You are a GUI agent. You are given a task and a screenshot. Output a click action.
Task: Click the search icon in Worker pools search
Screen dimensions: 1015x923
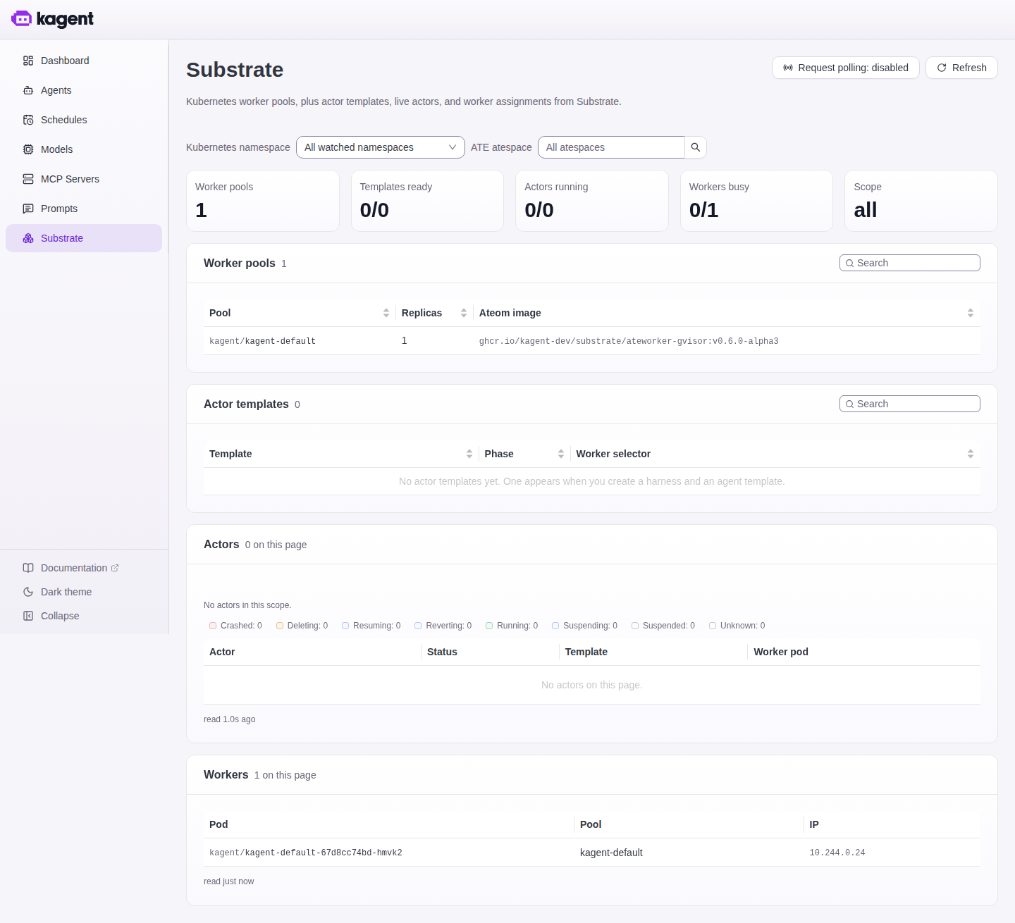pos(850,264)
